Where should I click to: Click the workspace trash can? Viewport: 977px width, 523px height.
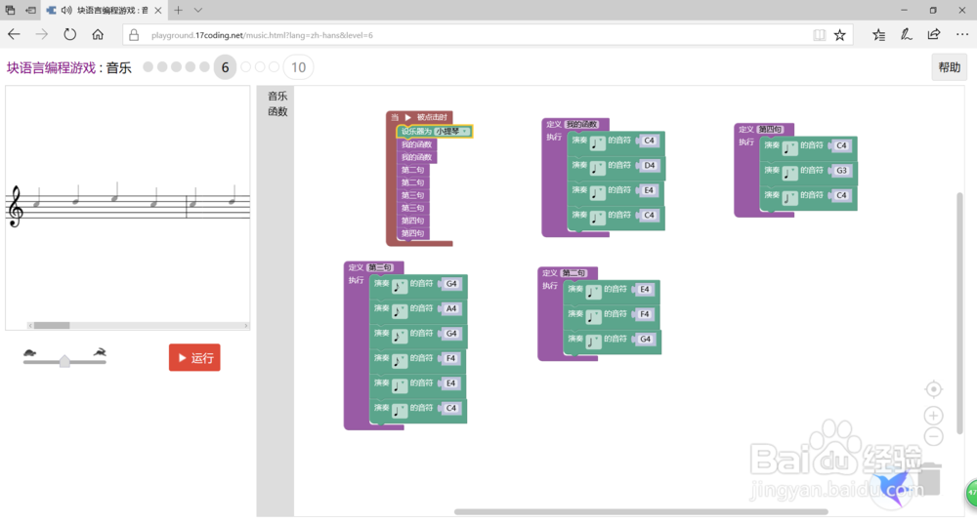(929, 479)
